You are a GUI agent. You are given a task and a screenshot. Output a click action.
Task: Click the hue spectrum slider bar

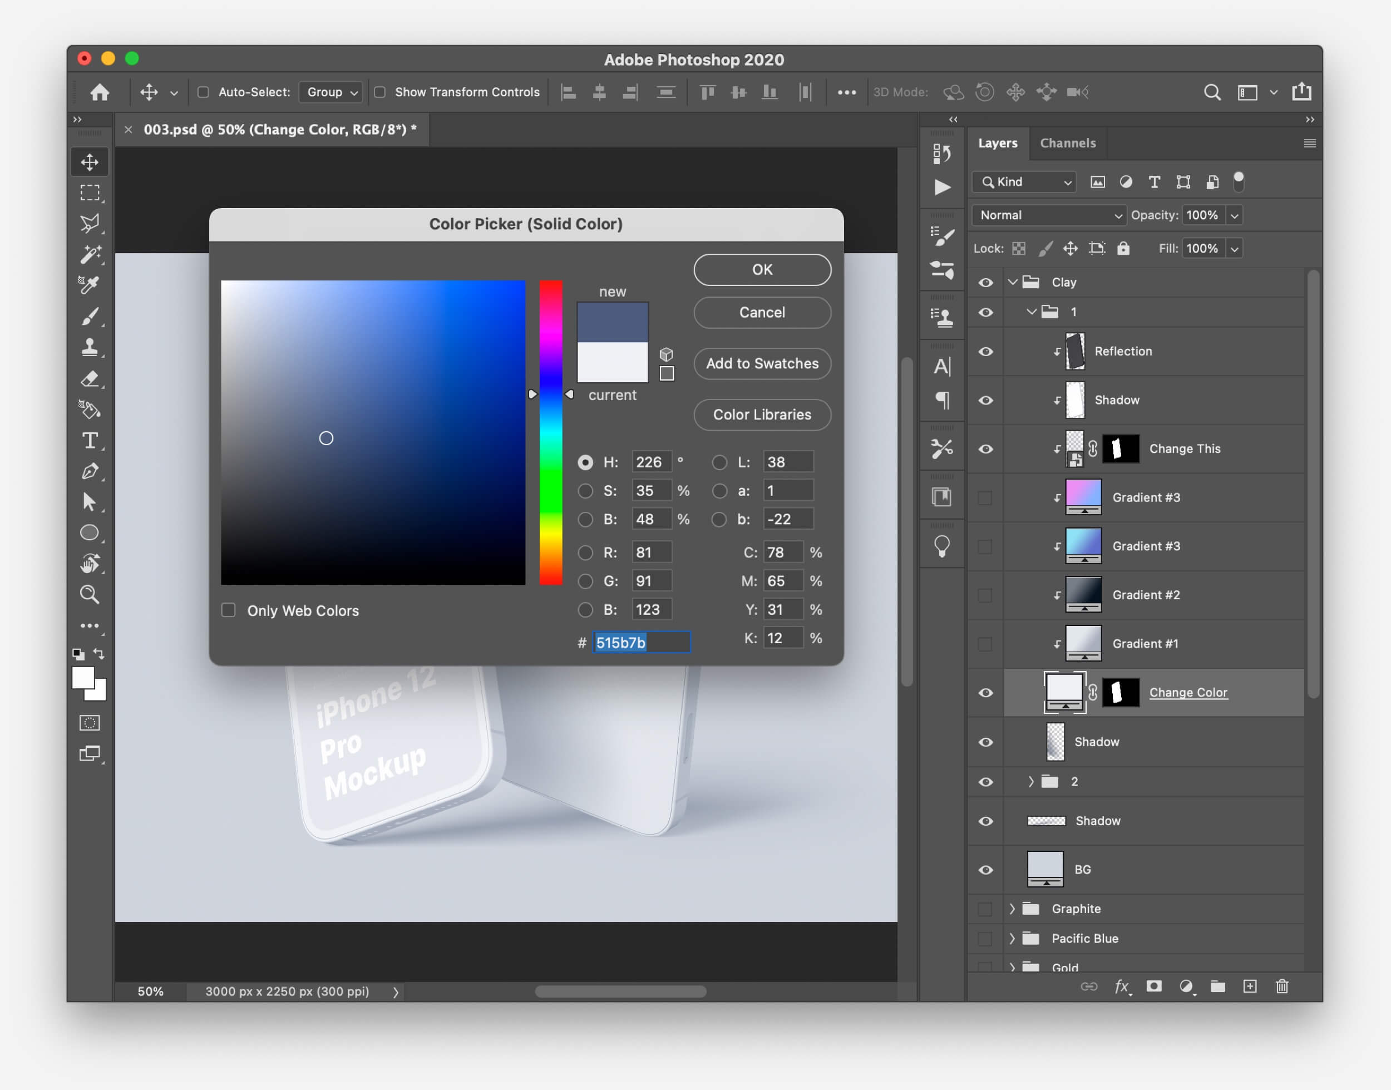coord(551,433)
